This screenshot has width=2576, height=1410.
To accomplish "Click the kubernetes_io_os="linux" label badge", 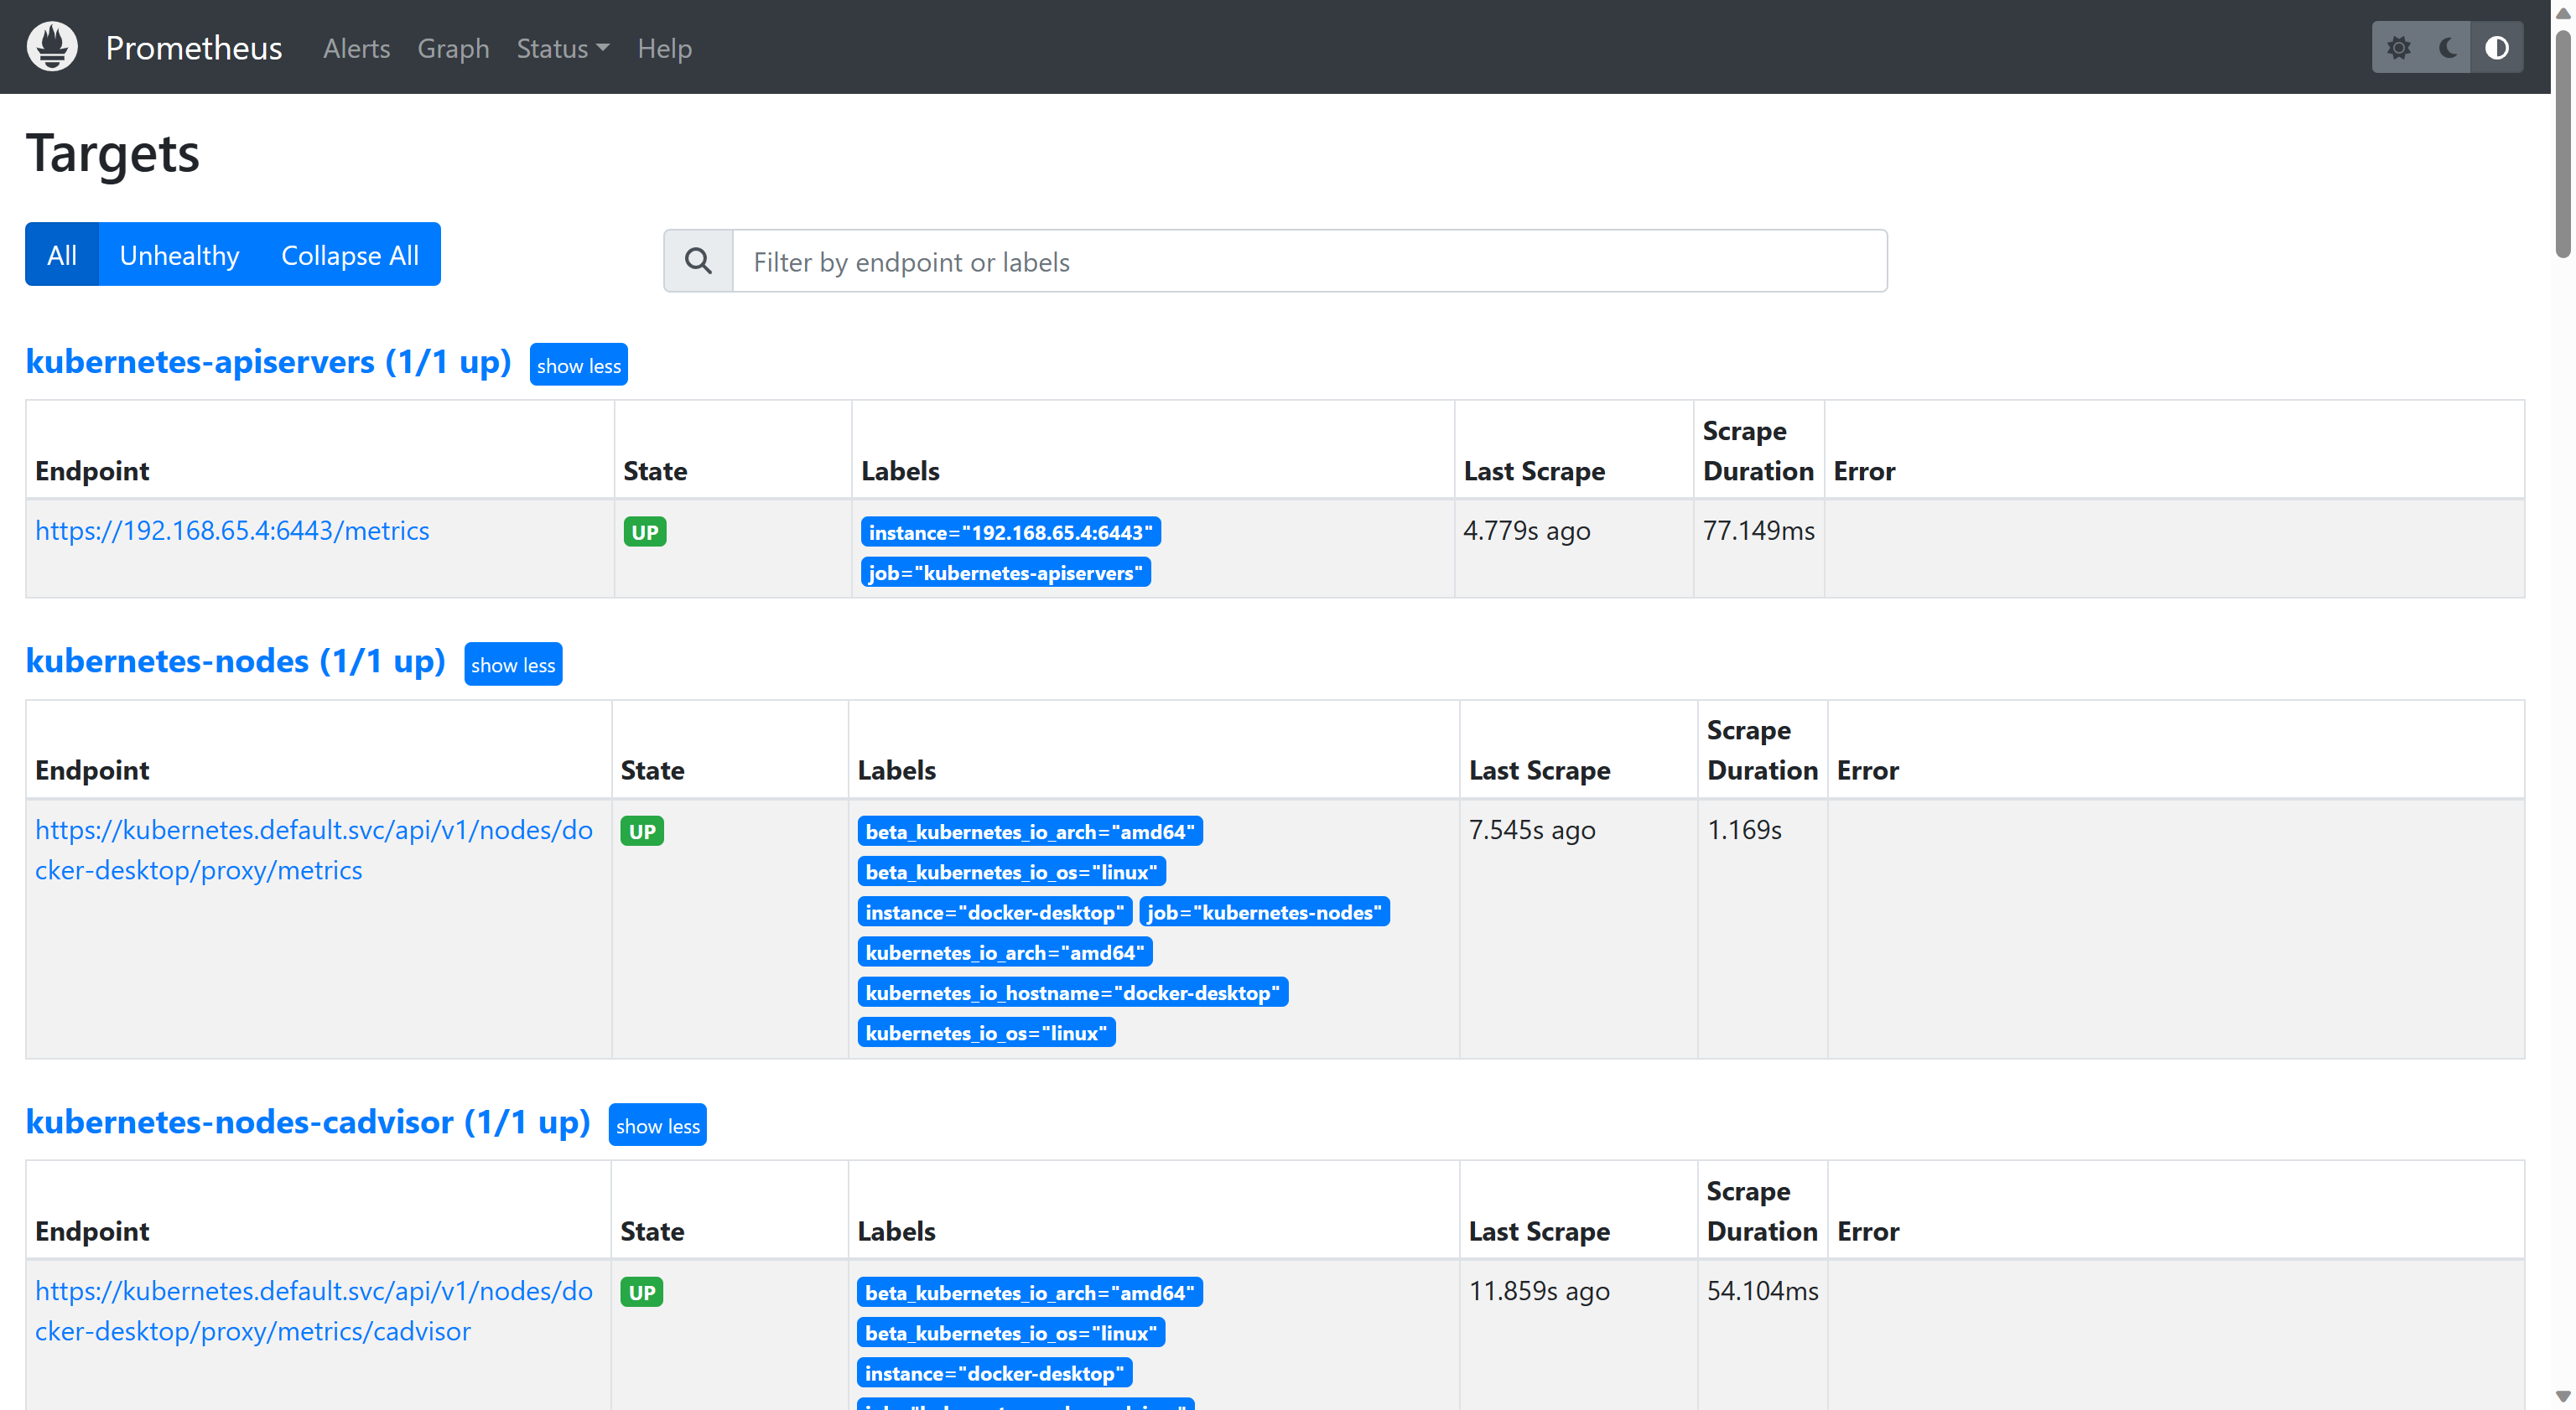I will pyautogui.click(x=986, y=1032).
